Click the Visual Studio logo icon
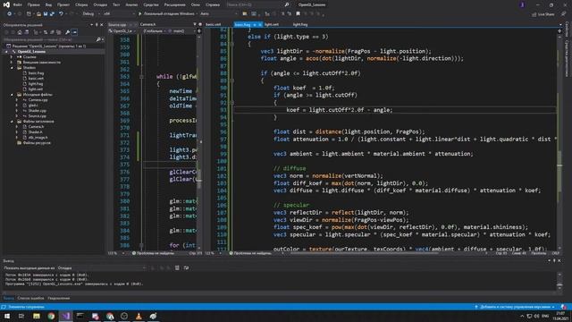This screenshot has height=322, width=572. [6, 4]
